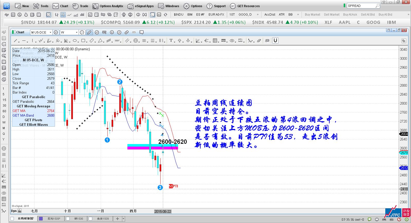Click the AAPL ticker link
Image resolution: width=411 pixels, height=223 pixels.
click(x=344, y=22)
